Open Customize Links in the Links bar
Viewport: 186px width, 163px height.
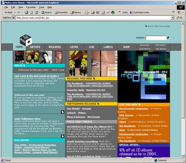click(139, 12)
